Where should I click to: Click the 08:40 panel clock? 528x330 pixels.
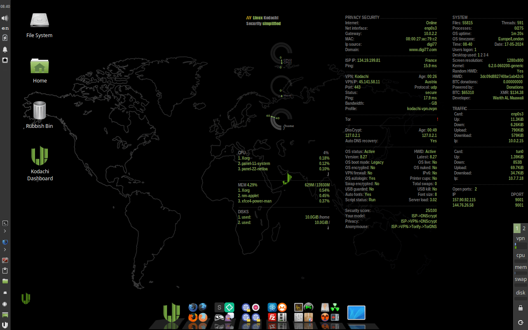pyautogui.click(x=5, y=7)
